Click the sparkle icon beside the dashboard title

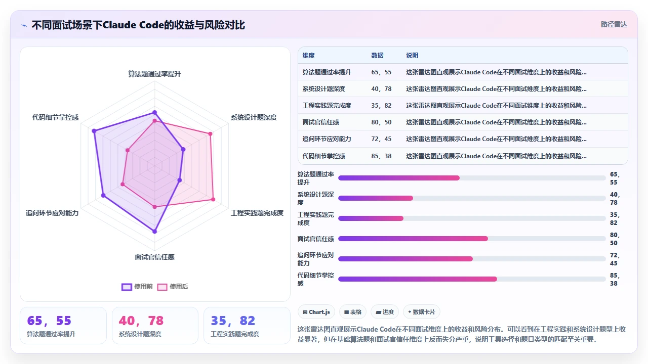pyautogui.click(x=24, y=25)
